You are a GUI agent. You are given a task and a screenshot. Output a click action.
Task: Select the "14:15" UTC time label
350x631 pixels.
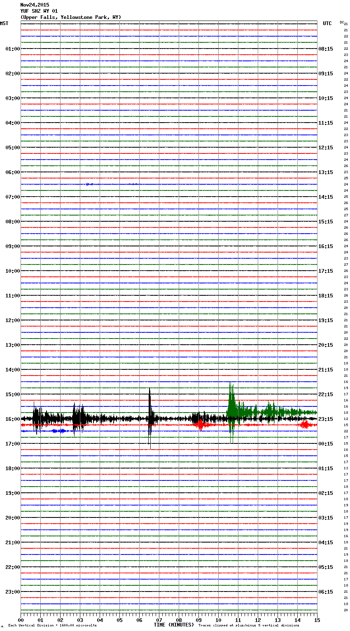click(326, 197)
